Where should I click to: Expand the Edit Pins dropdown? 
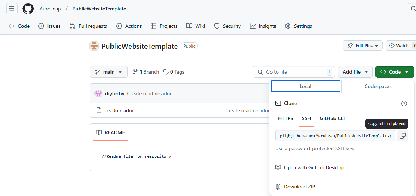coord(362,46)
